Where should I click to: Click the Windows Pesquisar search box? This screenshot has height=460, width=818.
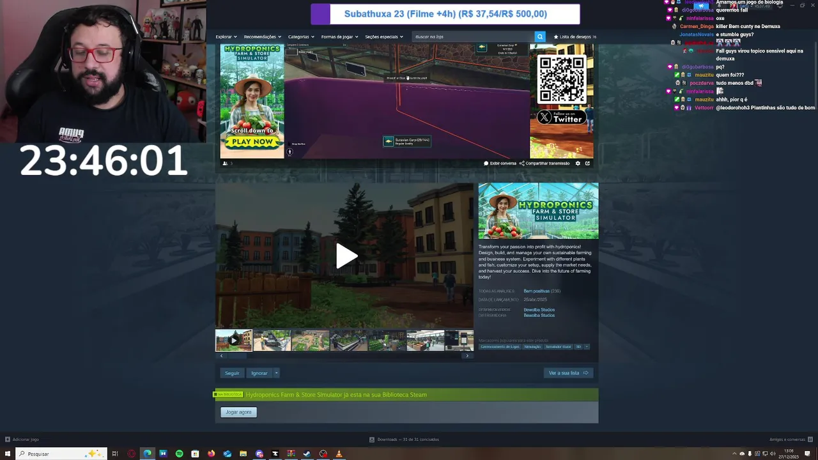pos(61,454)
